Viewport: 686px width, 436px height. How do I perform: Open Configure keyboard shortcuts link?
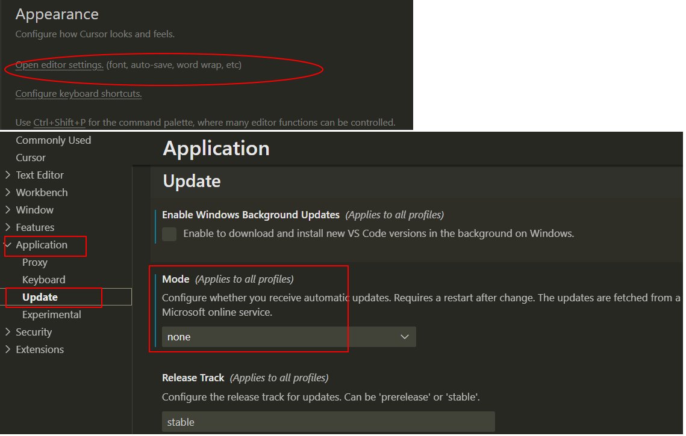78,93
